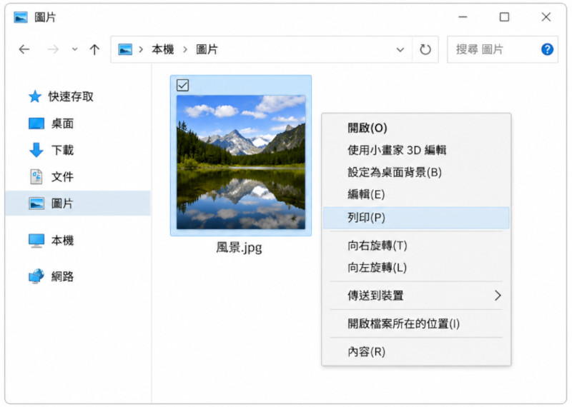The image size is (572, 407).
Task: Open 網路 in sidebar
Action: coord(62,276)
